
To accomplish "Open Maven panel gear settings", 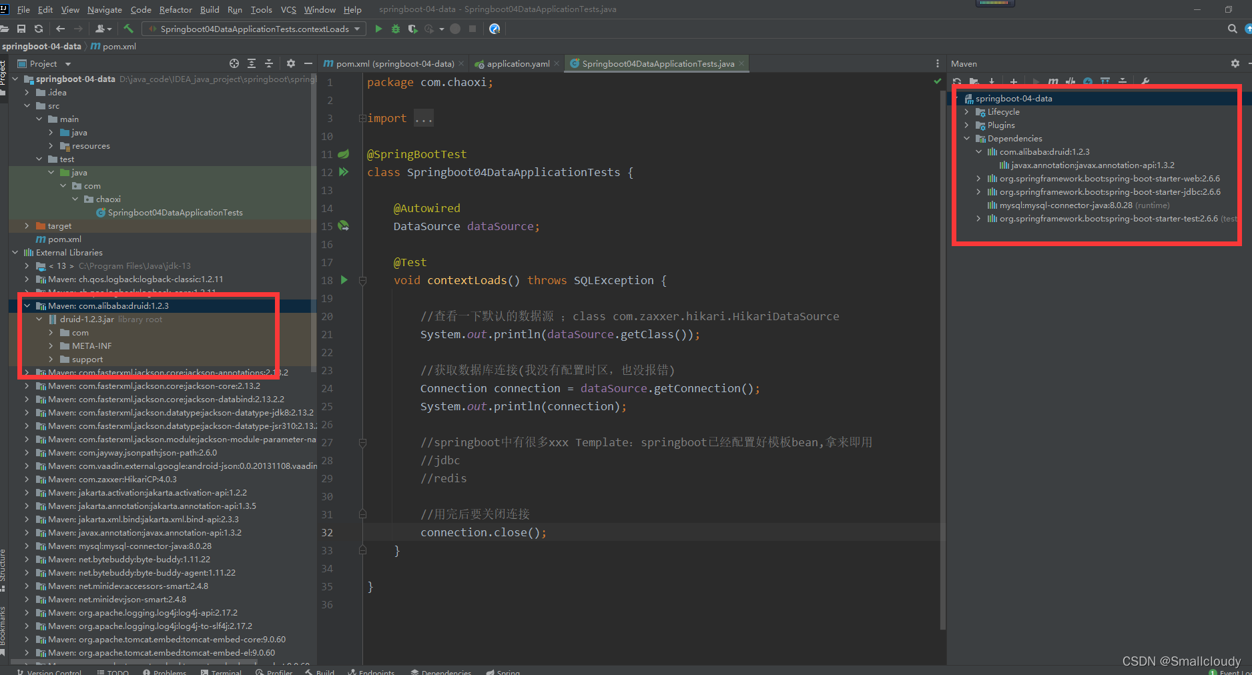I will click(1235, 63).
